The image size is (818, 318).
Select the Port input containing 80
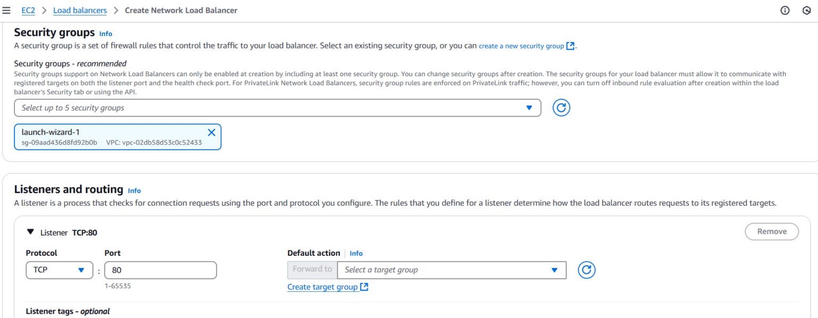point(160,270)
